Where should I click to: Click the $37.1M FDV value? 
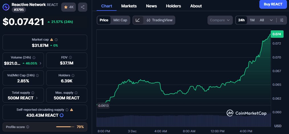[66, 63]
